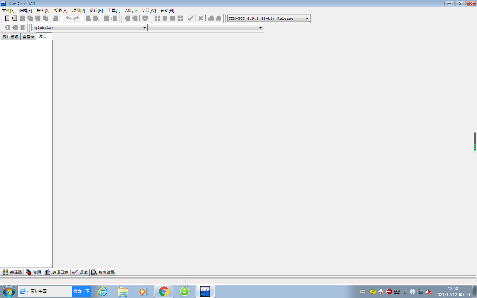Screen dimensions: 477x298
Task: Click the muted volume icon in system tray
Action: tap(429, 292)
